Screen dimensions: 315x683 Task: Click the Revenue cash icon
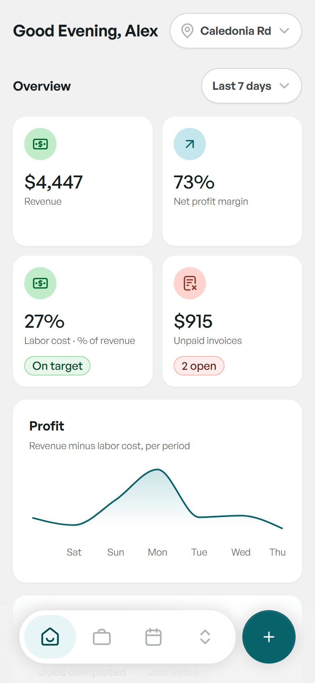(x=40, y=144)
